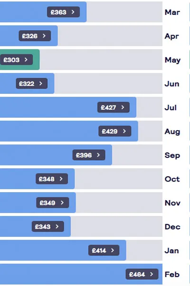The width and height of the screenshot is (190, 286).
Task: Select the £414 January price tag
Action: pyautogui.click(x=104, y=250)
